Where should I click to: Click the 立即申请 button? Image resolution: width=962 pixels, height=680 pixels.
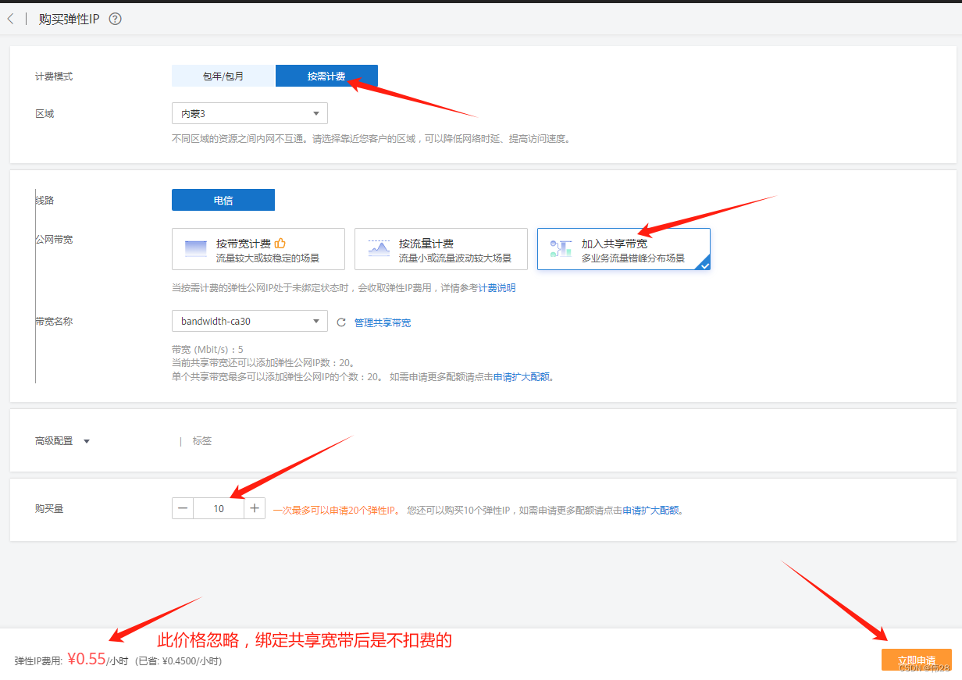(x=916, y=660)
